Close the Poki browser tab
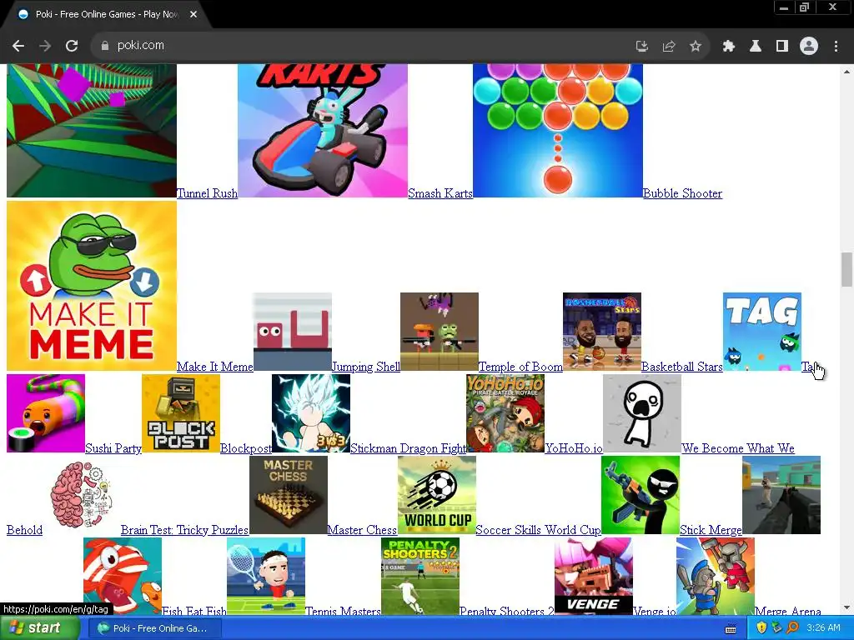 [193, 14]
